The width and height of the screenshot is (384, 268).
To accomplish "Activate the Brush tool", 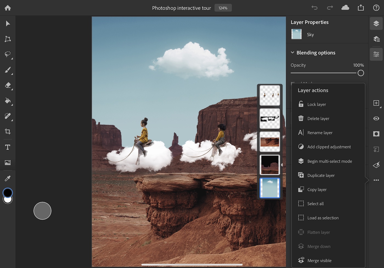I will tap(7, 70).
